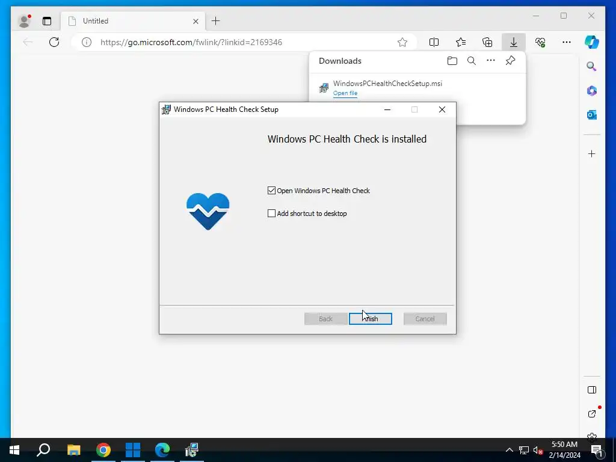Switch to Microsoft Edge taskbar icon

click(162, 450)
